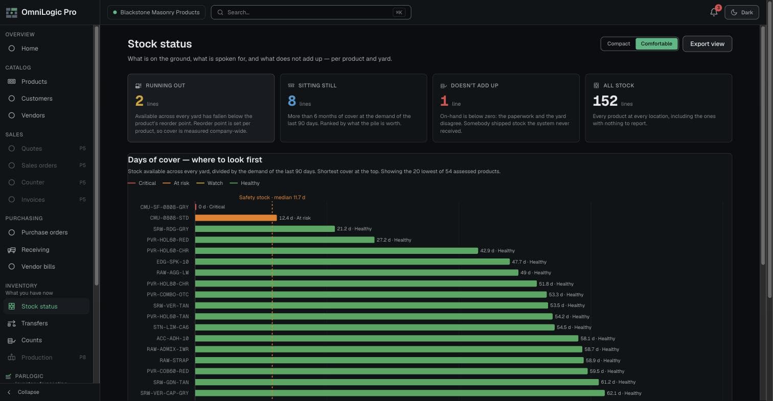Viewport: 773px width, 401px height.
Task: Click the PVR-COMBO-OTC bar
Action: [371, 295]
